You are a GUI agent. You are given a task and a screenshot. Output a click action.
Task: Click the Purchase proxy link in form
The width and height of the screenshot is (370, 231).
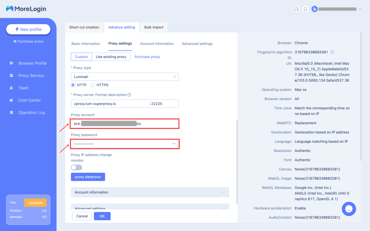point(147,57)
